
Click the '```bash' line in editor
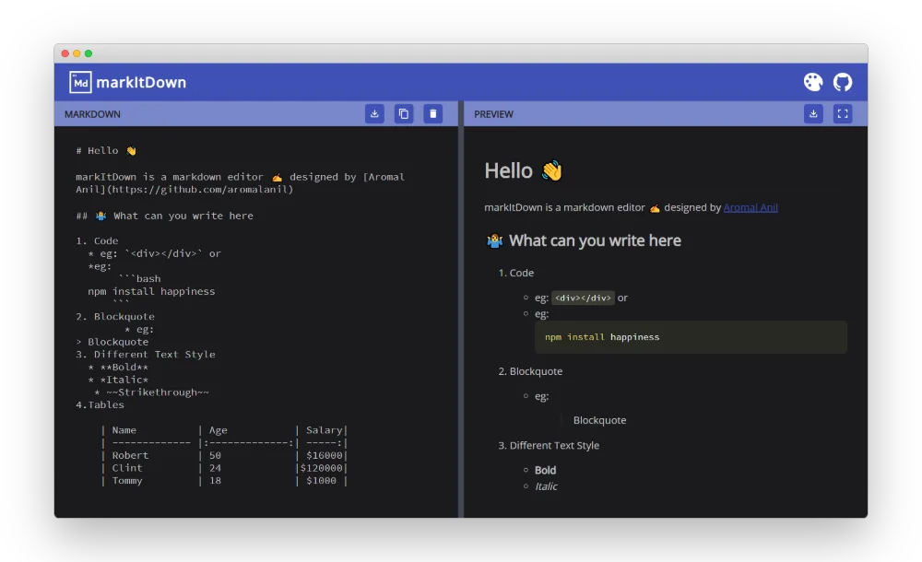click(139, 278)
